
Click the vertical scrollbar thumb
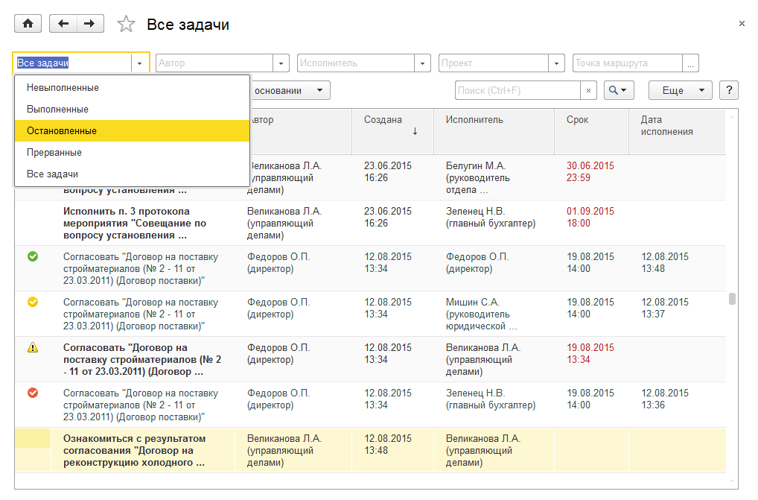point(732,299)
